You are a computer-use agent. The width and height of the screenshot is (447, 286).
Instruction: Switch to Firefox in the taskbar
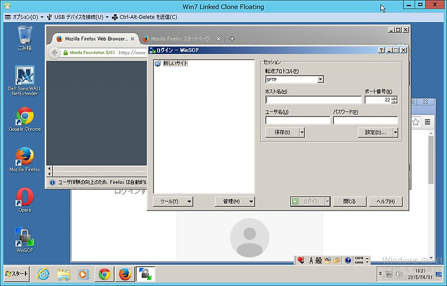click(x=125, y=274)
